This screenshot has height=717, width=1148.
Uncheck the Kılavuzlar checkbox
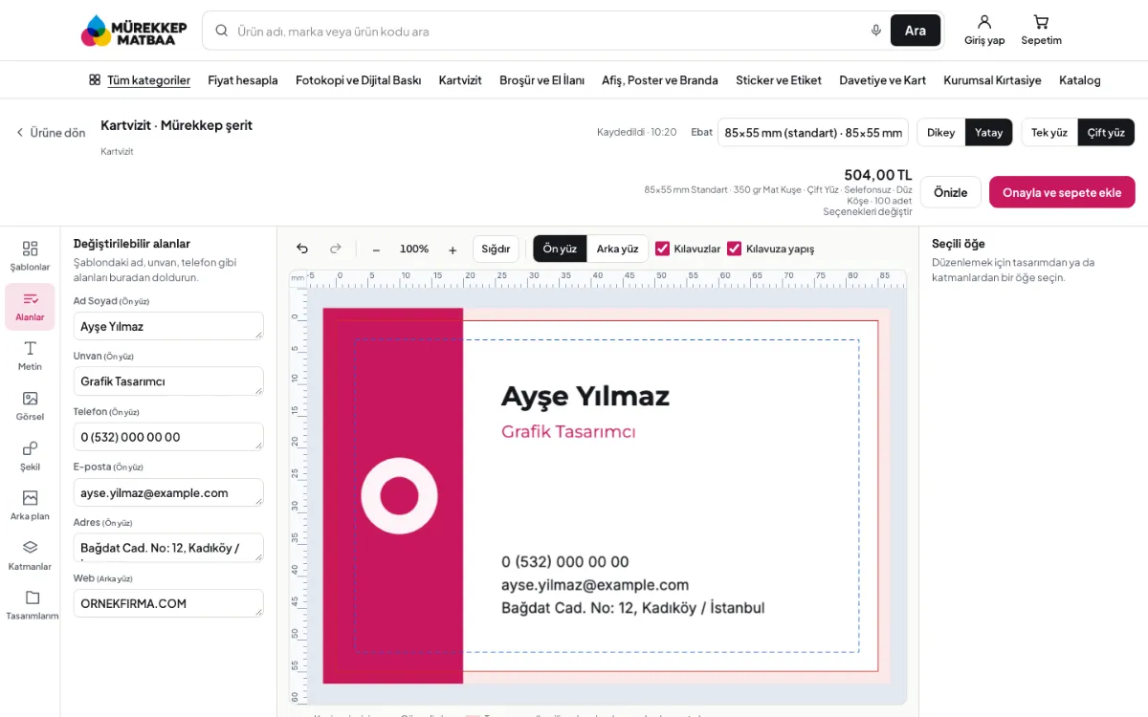662,249
